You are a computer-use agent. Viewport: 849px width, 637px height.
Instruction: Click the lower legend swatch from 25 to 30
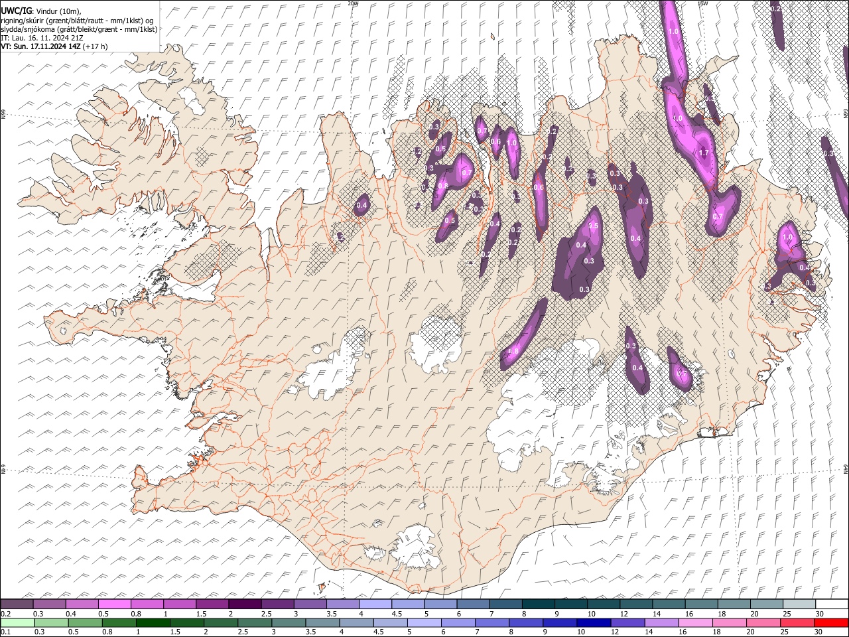797,622
